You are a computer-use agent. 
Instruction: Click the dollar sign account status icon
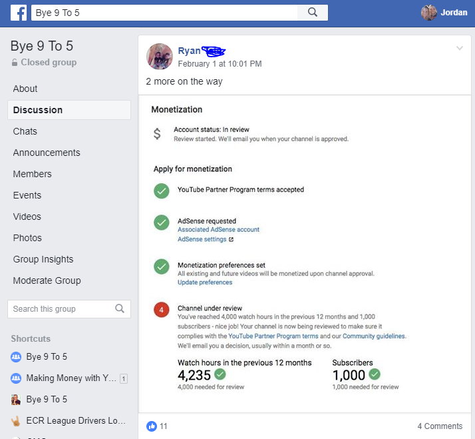click(x=157, y=133)
